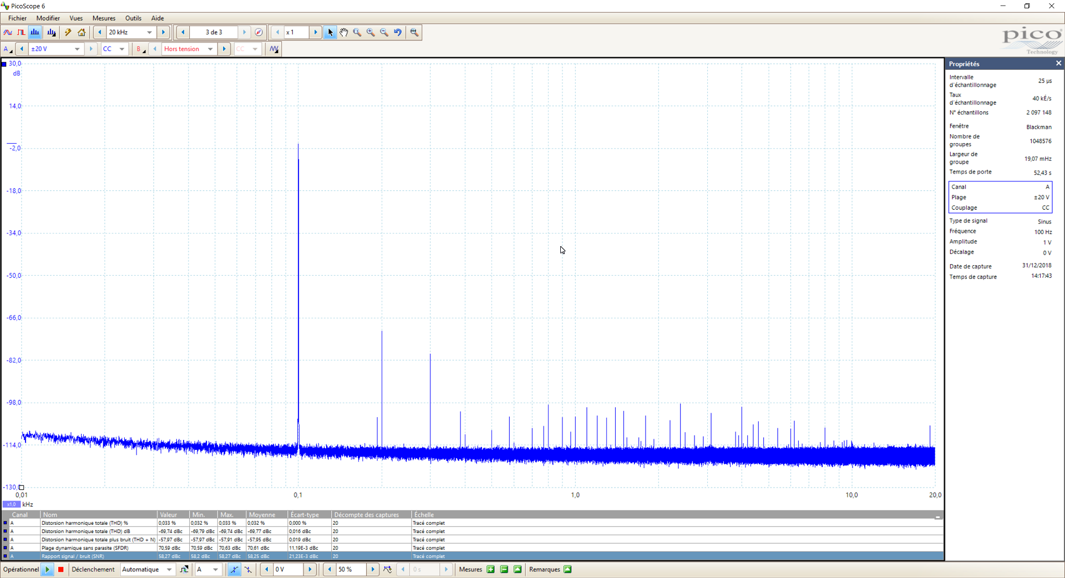Click the zoom out magnifier
The image size is (1065, 578).
[x=384, y=32]
